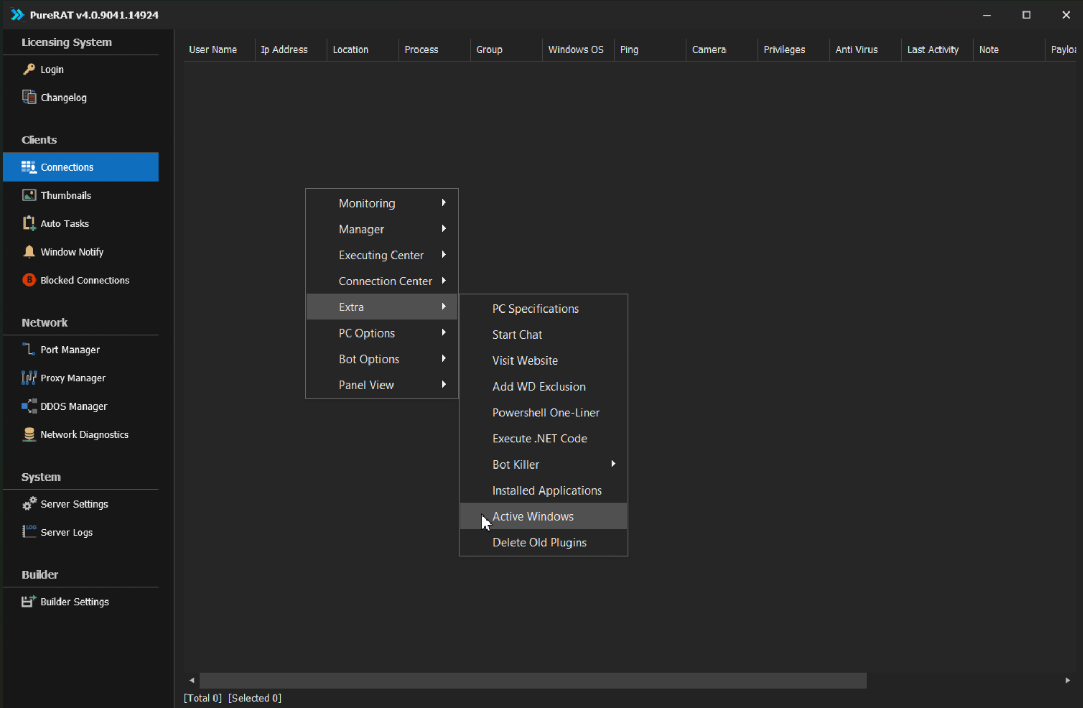
Task: Select Execute .NET Code entry
Action: 543,438
